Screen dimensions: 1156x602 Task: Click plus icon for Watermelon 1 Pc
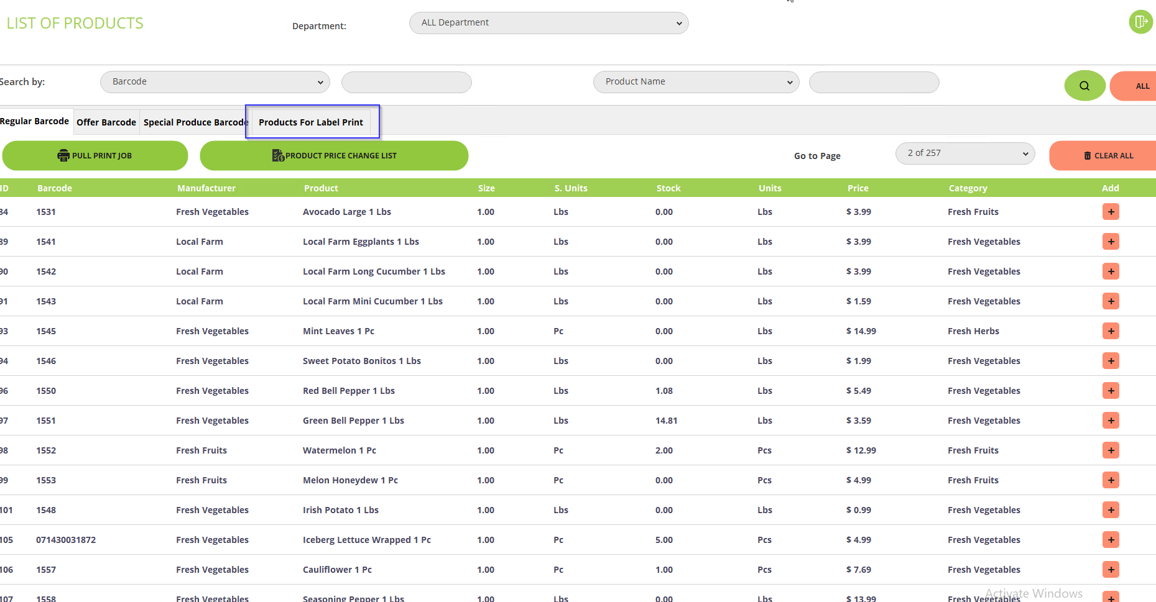(1111, 450)
